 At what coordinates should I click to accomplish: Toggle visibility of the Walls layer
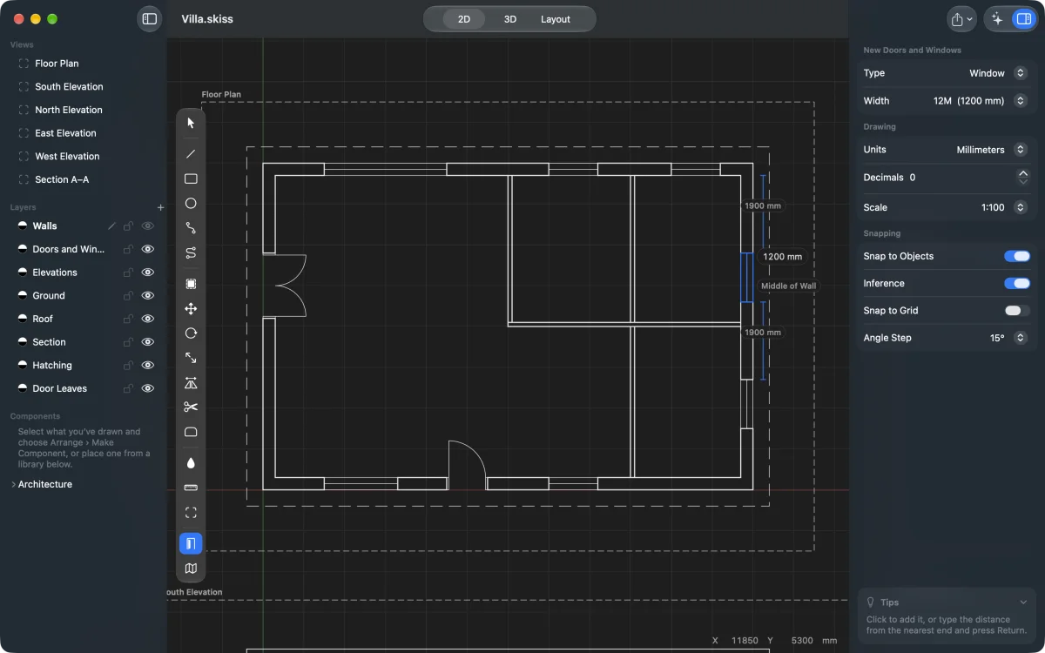tap(148, 226)
